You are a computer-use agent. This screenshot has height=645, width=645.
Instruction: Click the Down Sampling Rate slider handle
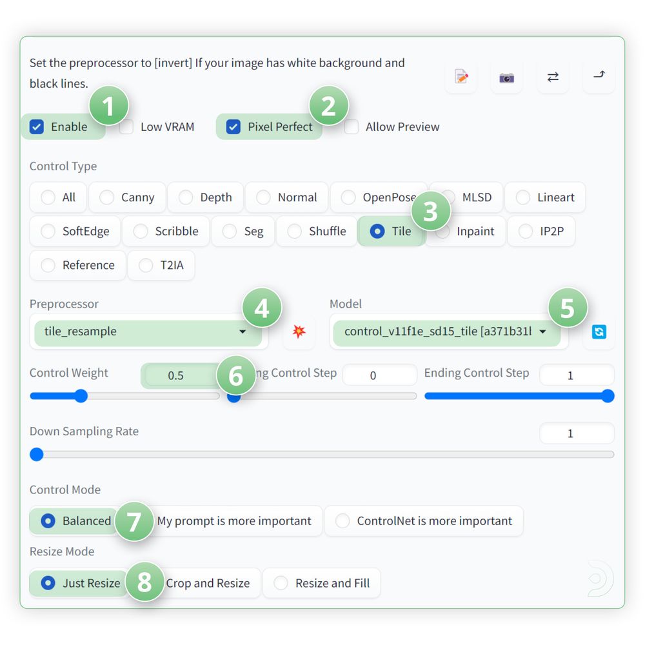(37, 455)
